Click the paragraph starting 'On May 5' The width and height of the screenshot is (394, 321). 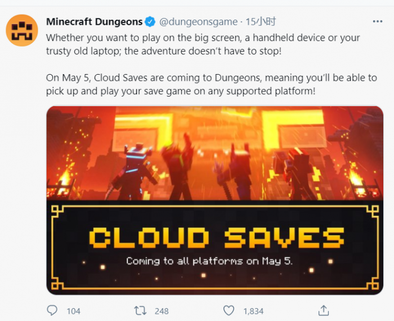click(x=211, y=84)
